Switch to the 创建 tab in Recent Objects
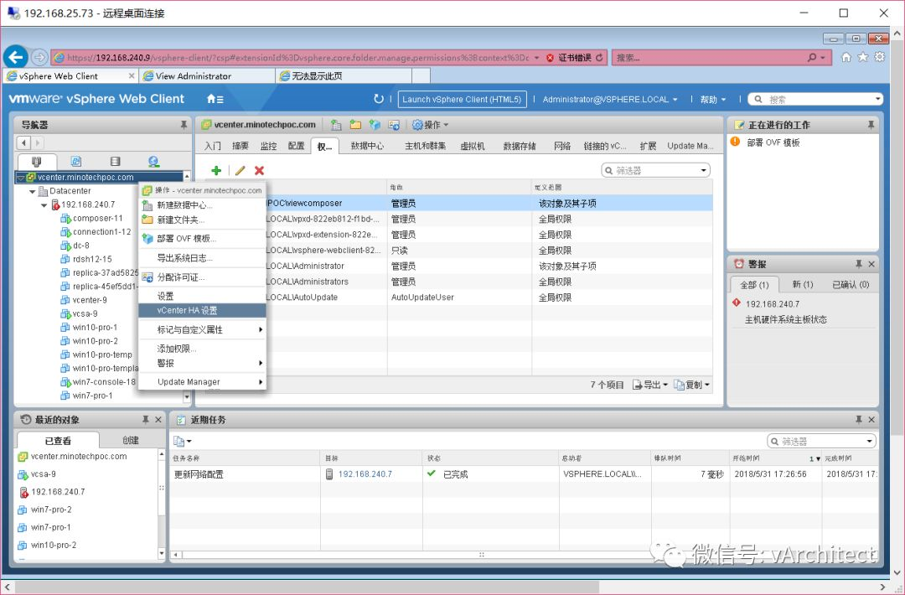The height and width of the screenshot is (595, 905). (x=131, y=440)
